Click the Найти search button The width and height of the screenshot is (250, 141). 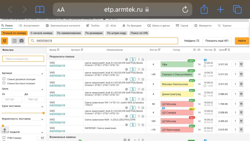pos(242,41)
